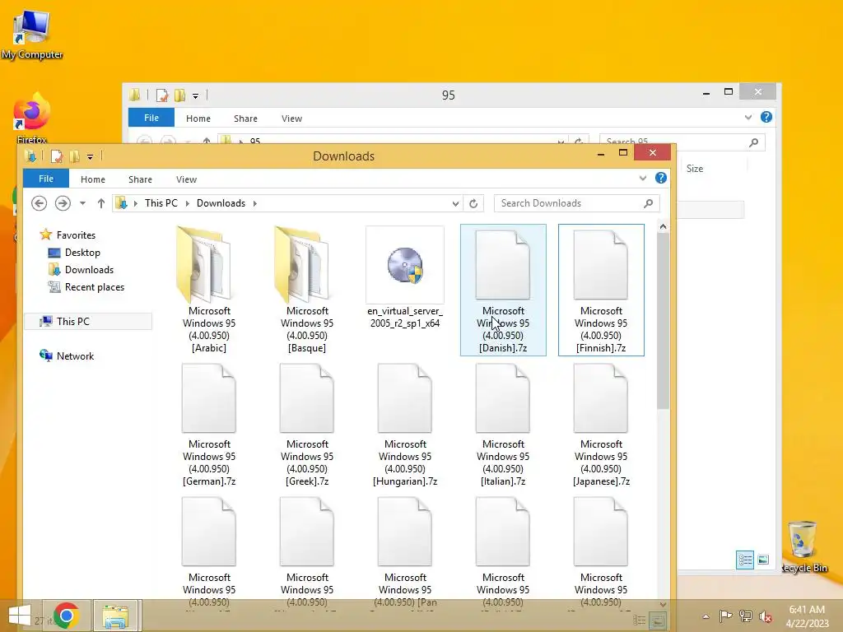Select Windows 95 [Arabic] folder
Screen dimensions: 843x632
(x=209, y=290)
